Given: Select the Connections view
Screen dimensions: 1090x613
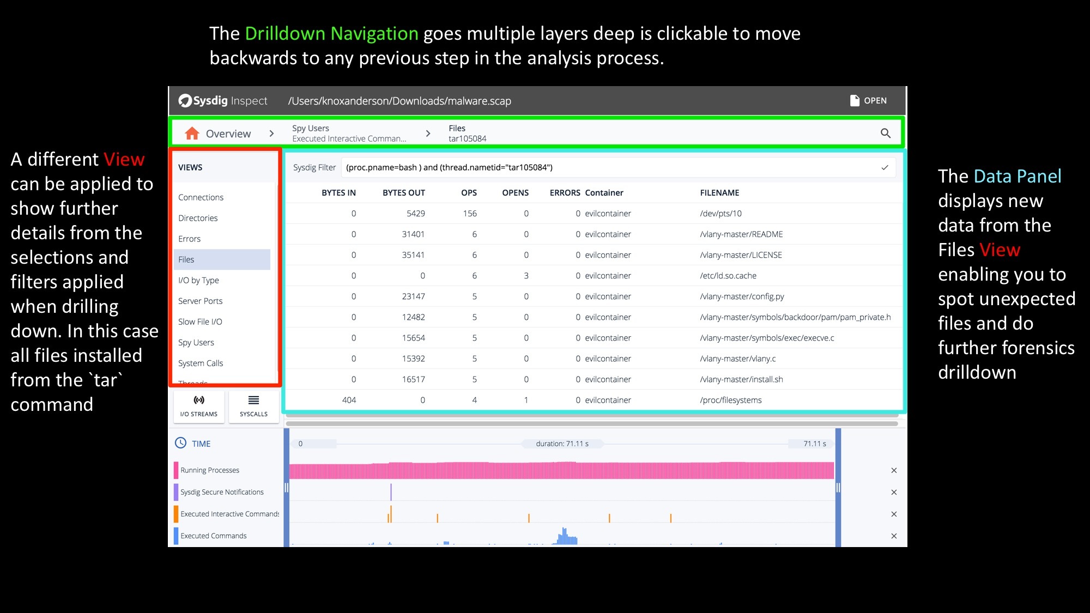Looking at the screenshot, I should 222,197.
